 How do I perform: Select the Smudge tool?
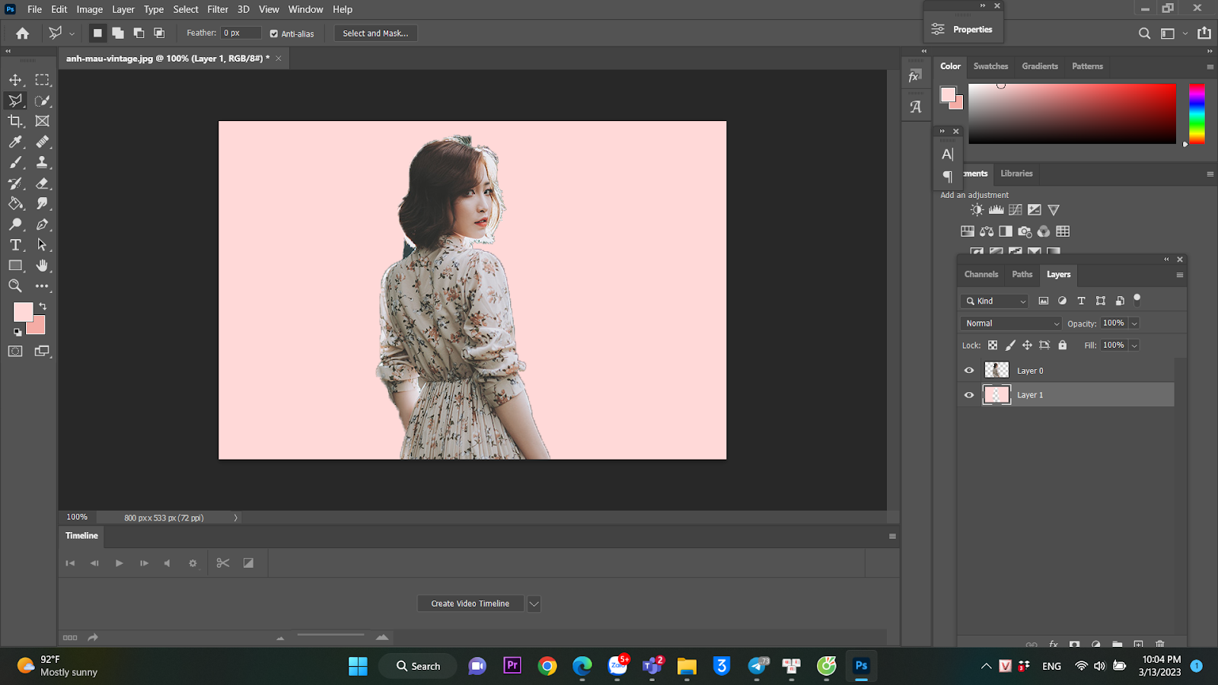point(43,204)
